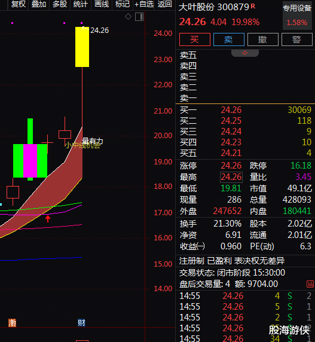Open the 复权 toolbar menu
Image resolution: width=315 pixels, height=342 pixels.
click(x=19, y=4)
